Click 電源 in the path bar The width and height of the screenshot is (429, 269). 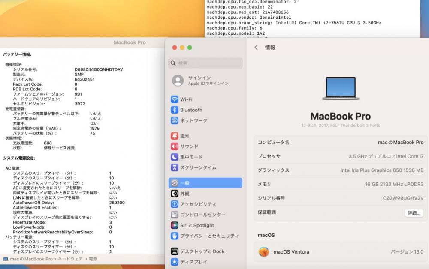(93, 259)
